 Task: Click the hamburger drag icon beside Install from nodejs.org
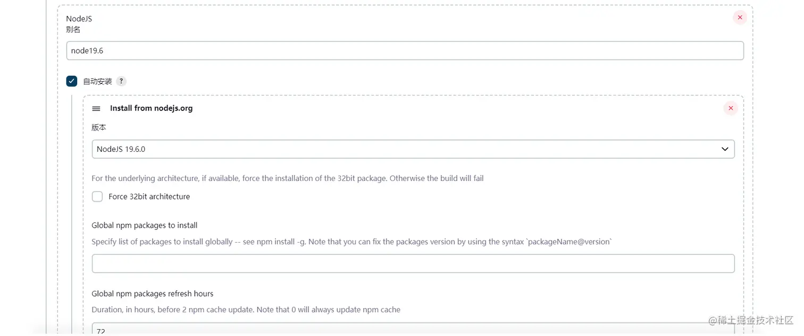pos(96,108)
